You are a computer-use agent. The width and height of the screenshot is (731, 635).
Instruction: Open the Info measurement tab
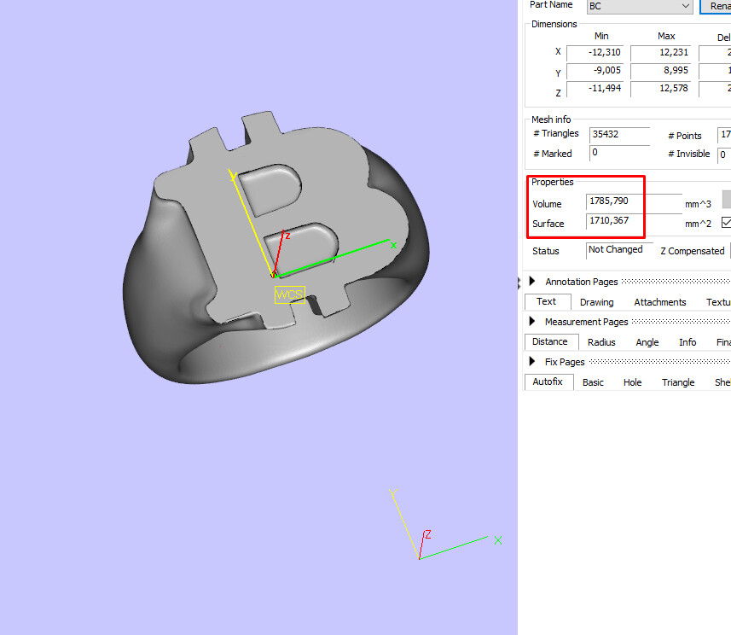click(x=687, y=341)
